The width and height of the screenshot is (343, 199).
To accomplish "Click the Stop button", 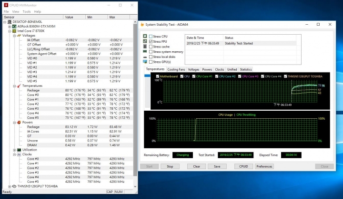I will (x=170, y=166).
